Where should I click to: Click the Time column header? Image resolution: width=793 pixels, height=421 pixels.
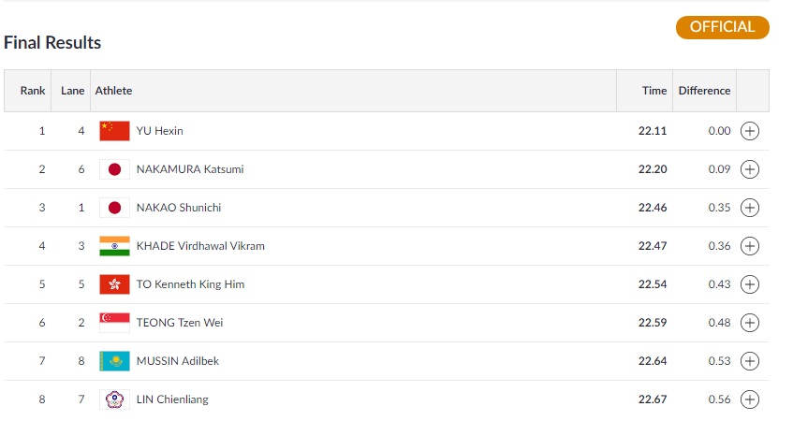pyautogui.click(x=653, y=91)
